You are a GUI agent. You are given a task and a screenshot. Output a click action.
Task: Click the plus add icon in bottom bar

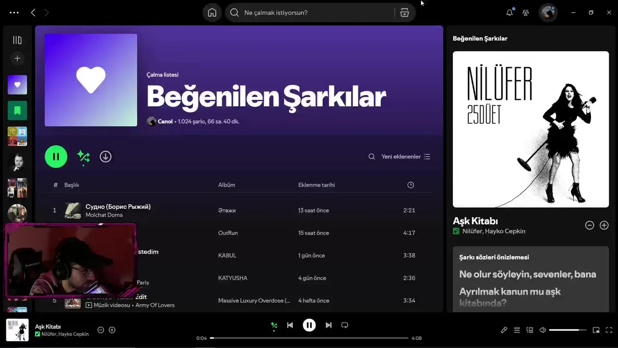[x=112, y=330]
